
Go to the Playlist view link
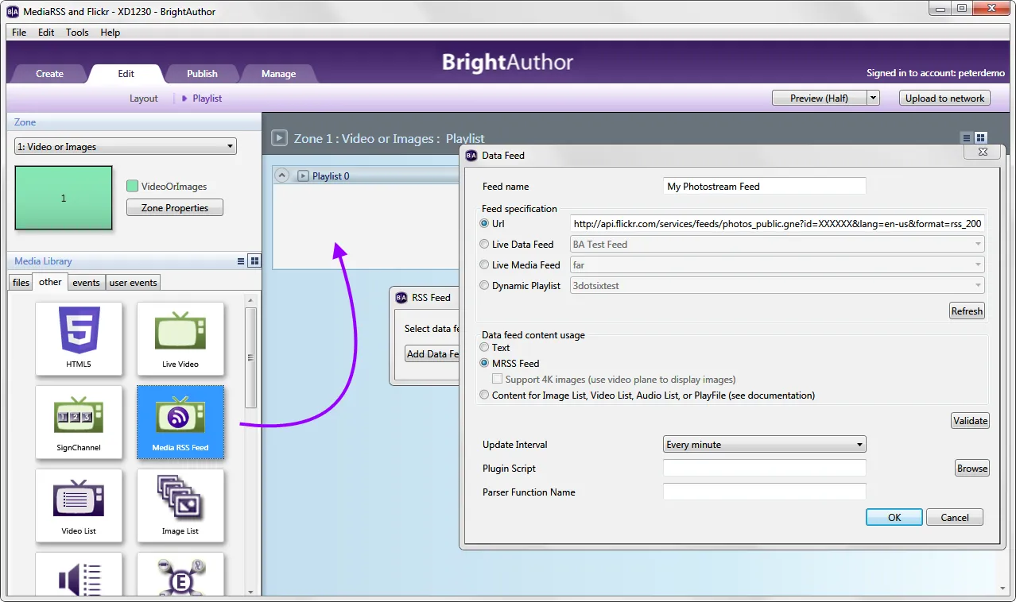(207, 98)
